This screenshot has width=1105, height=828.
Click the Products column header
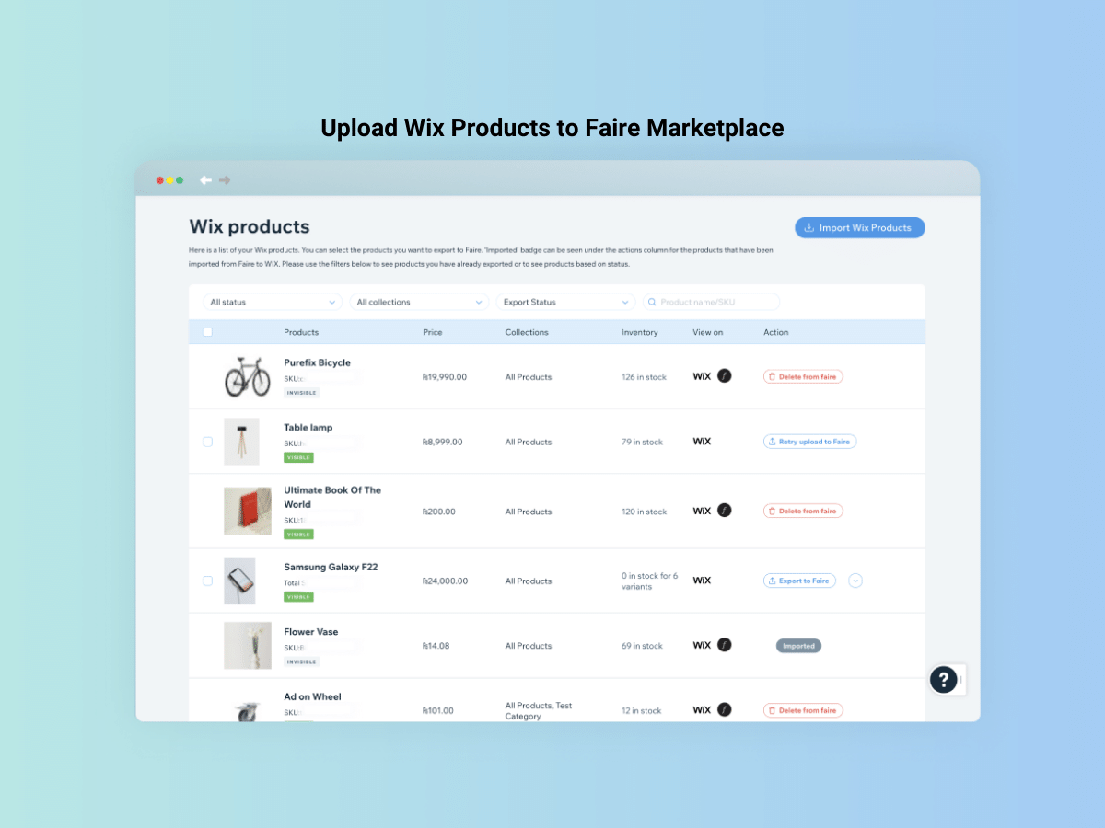(301, 332)
